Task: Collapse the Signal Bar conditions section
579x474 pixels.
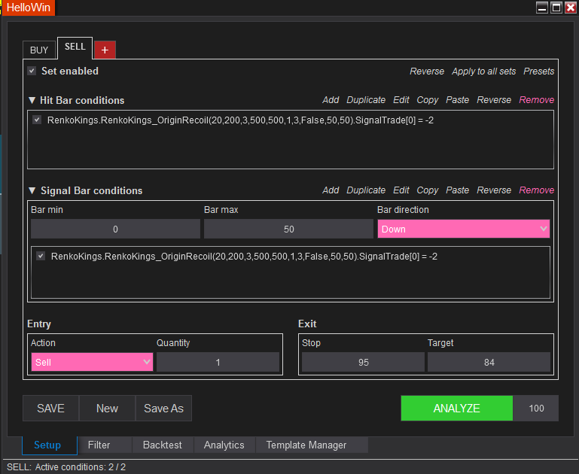Action: 32,190
